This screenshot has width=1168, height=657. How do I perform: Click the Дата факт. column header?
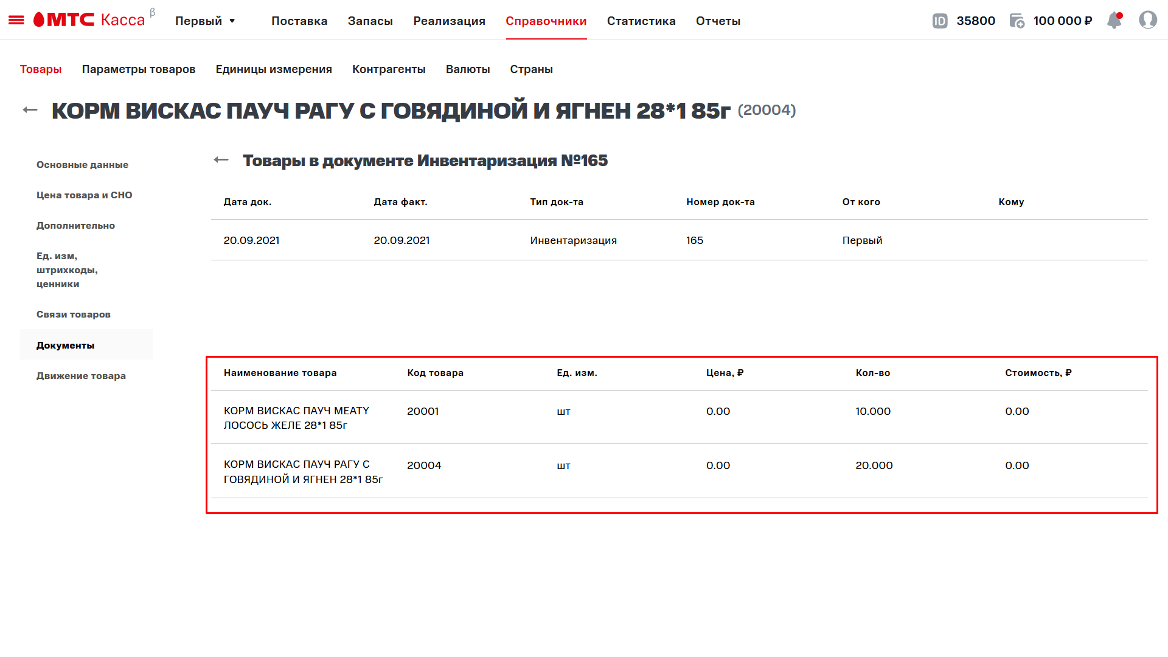(401, 202)
